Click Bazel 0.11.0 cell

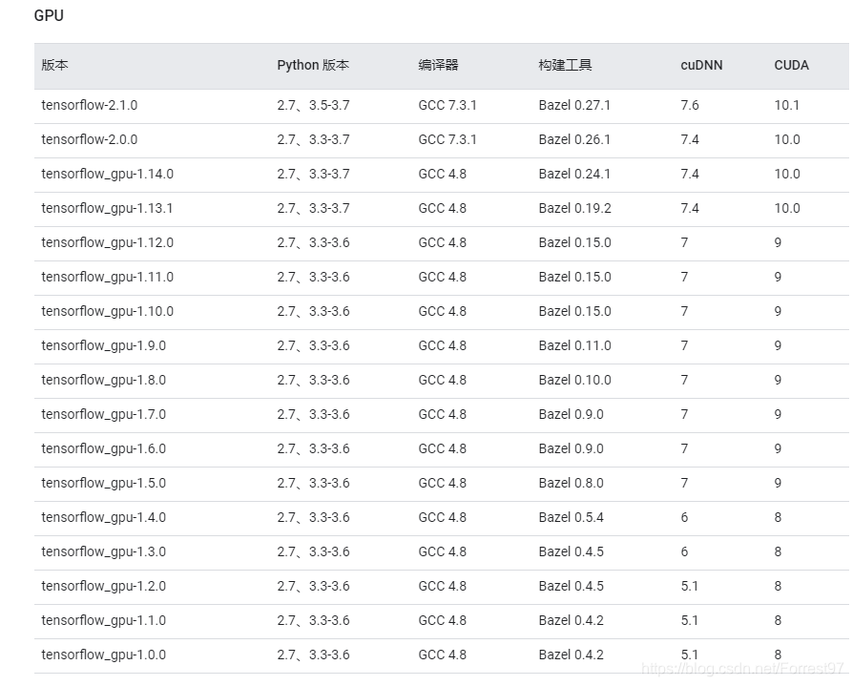pos(575,344)
